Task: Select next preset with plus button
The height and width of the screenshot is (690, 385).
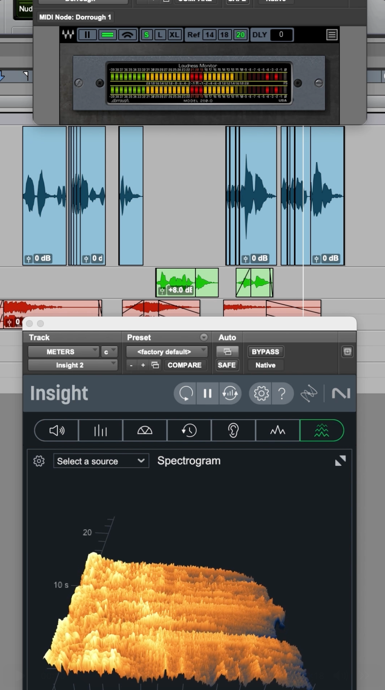Action: pos(143,365)
